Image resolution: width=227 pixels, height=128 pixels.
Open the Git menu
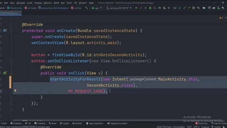tap(75, 3)
